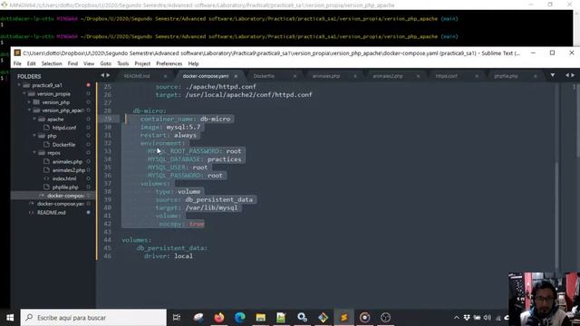
Task: Switch to the phpfile.php tab
Action: pos(506,76)
